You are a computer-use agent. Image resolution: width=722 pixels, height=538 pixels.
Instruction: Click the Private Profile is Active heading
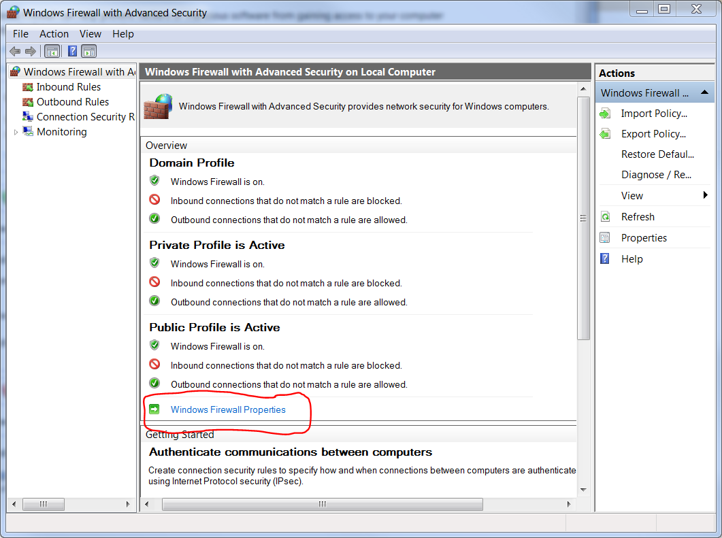click(x=217, y=245)
